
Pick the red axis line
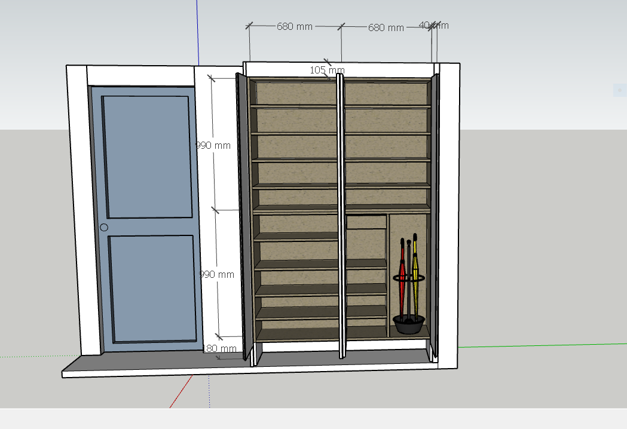tap(181, 391)
